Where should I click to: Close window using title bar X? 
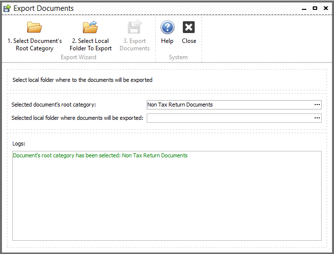point(326,8)
